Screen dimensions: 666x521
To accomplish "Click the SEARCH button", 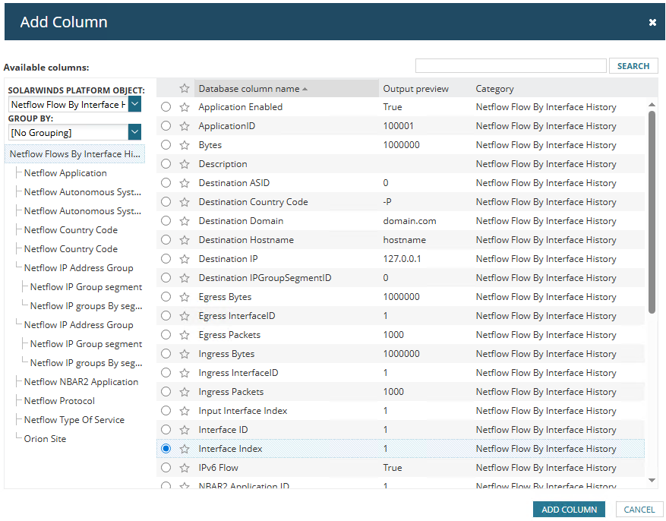I will [633, 66].
